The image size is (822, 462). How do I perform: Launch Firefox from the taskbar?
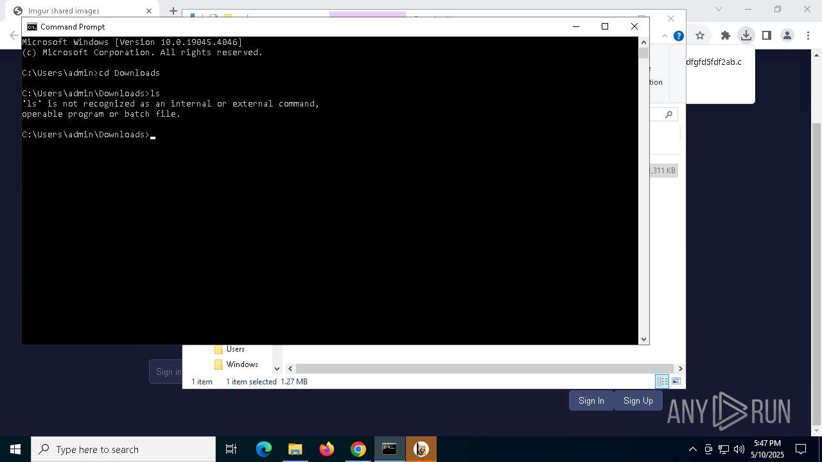coord(327,449)
